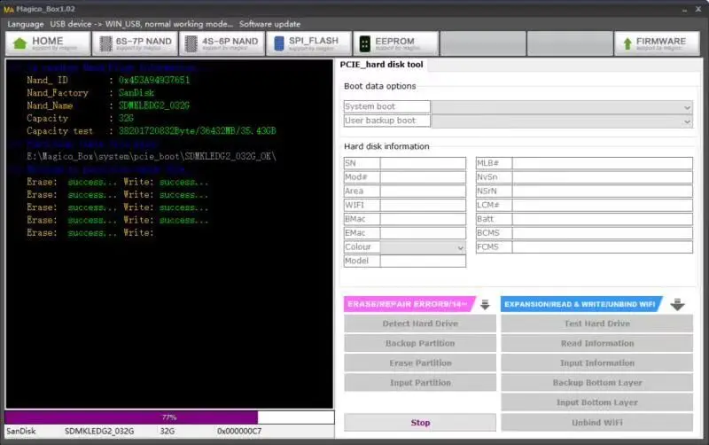This screenshot has height=445, width=709.
Task: Click arrow icon beside Erase/Repair Error9/14 banner
Action: click(485, 304)
